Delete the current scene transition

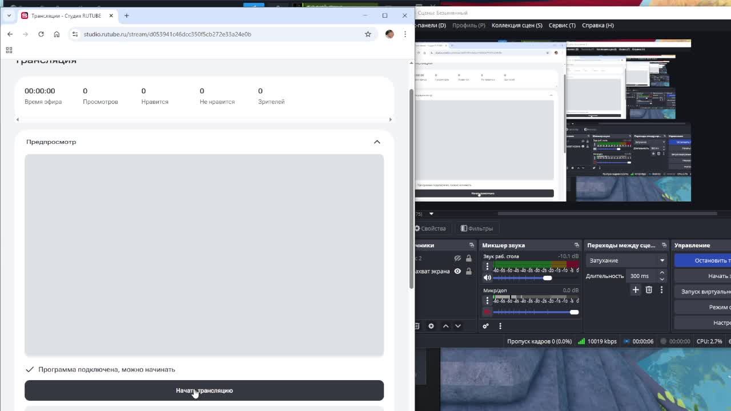click(x=649, y=290)
